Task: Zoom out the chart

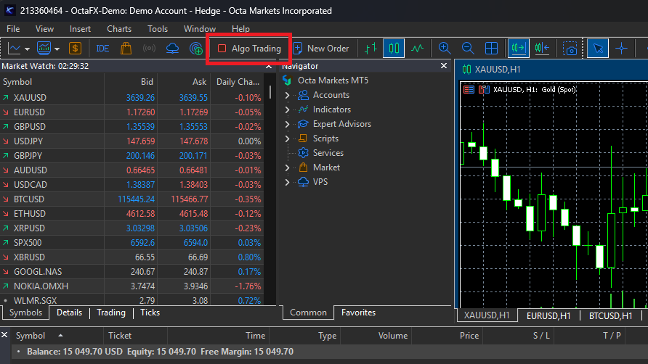Action: click(468, 49)
